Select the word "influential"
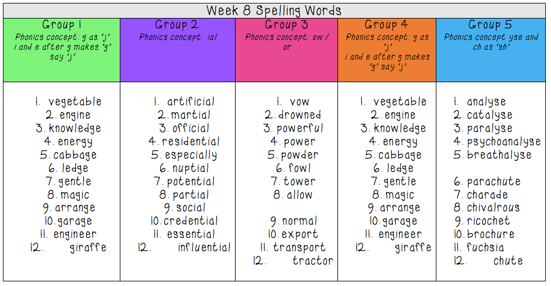551x286 pixels. [204, 248]
